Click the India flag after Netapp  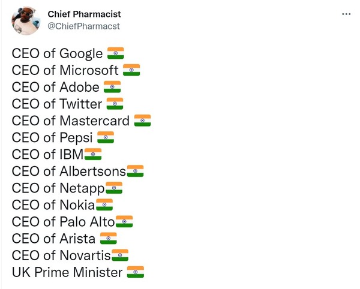click(114, 188)
